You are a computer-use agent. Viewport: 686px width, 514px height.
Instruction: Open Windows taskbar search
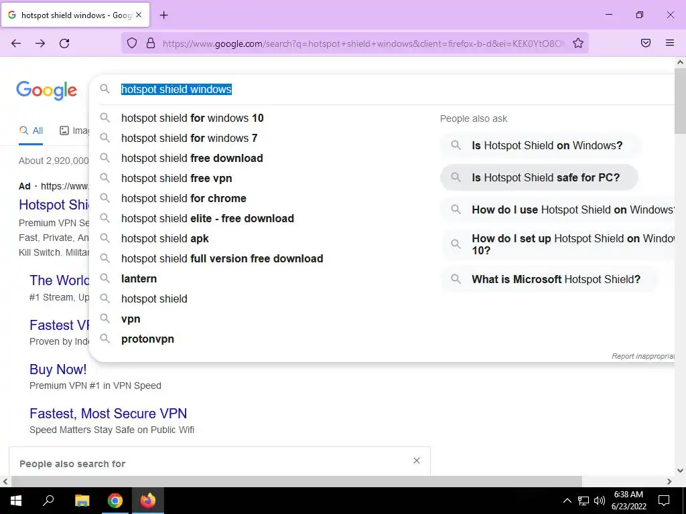tap(48, 501)
